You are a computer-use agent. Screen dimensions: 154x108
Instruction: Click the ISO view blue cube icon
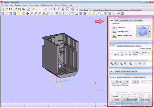pyautogui.click(x=80, y=14)
